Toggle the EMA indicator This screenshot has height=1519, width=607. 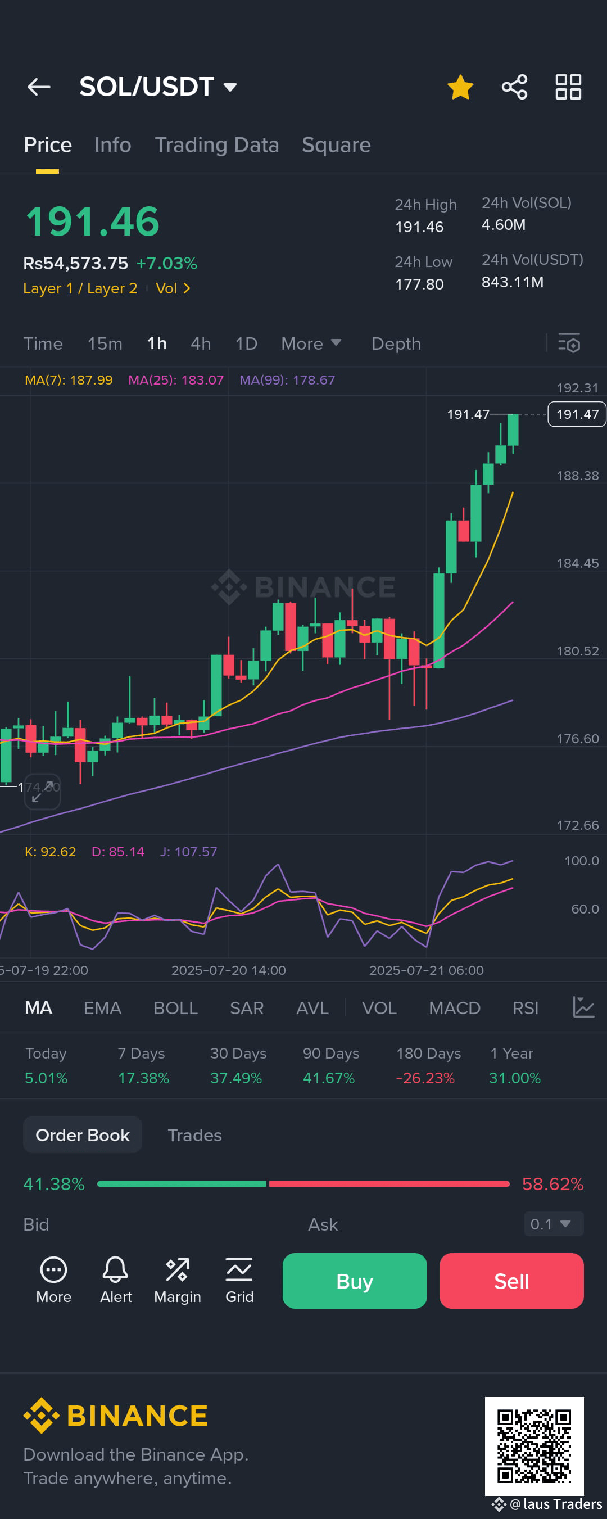click(x=102, y=1009)
